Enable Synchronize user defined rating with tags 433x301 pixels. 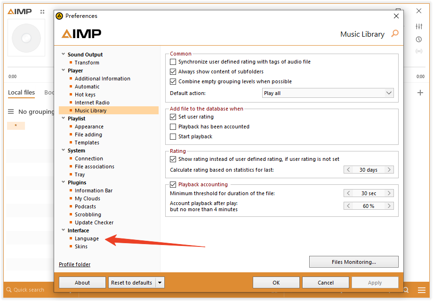tap(173, 62)
